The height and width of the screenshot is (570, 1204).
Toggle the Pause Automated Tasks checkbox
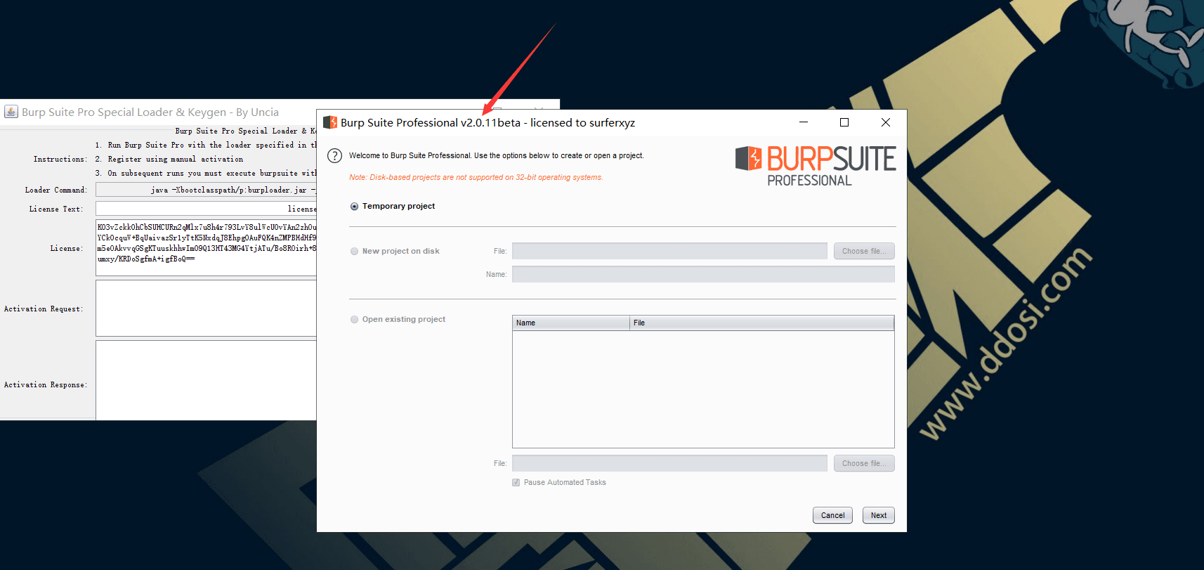tap(516, 482)
